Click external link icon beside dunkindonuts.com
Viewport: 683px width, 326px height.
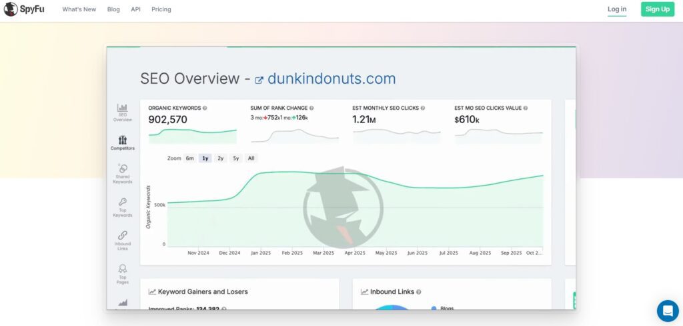point(259,80)
